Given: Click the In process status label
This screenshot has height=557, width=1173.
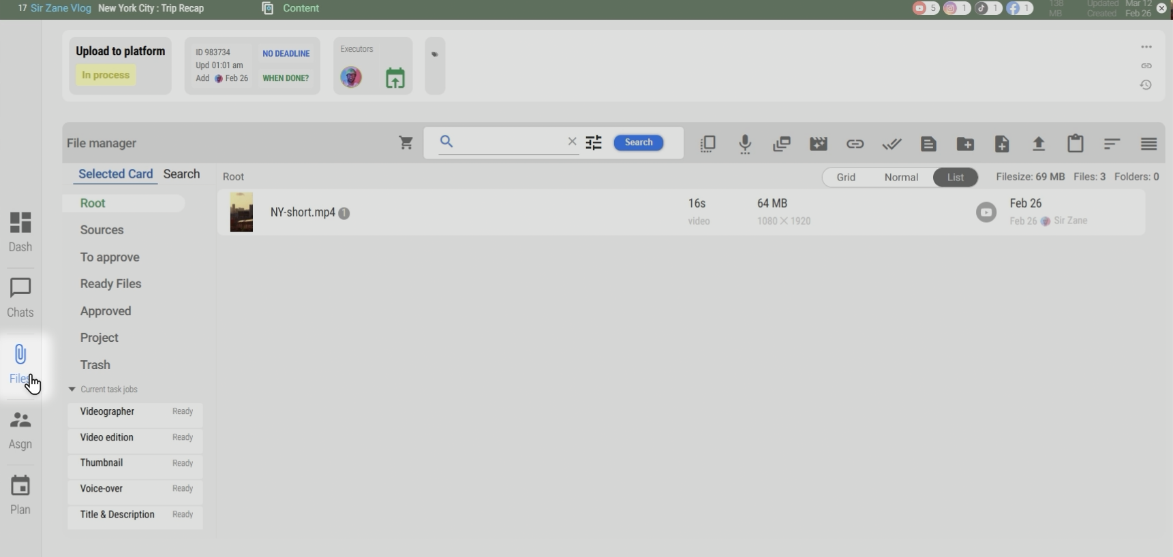Looking at the screenshot, I should [x=106, y=75].
